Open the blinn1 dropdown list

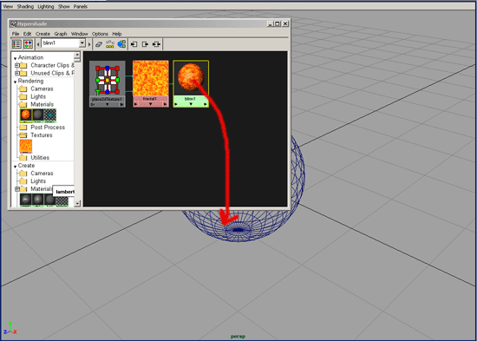(82, 43)
